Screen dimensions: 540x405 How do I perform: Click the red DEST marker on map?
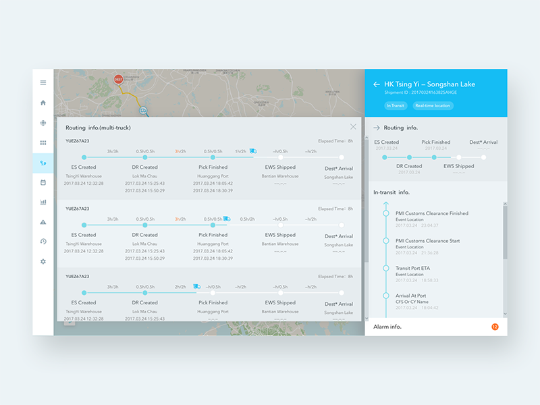119,79
